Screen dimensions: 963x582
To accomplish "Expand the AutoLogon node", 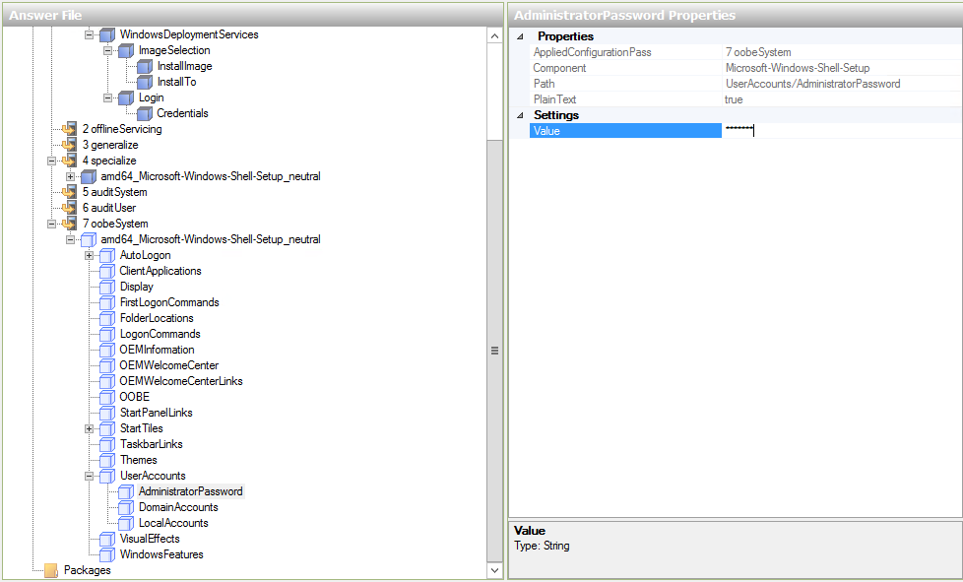I will [89, 255].
